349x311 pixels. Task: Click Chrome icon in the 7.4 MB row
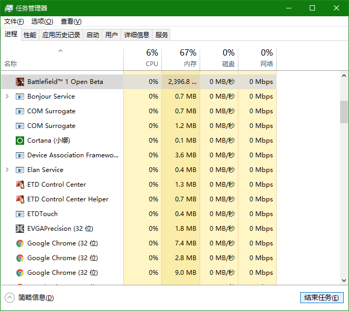[x=20, y=243]
